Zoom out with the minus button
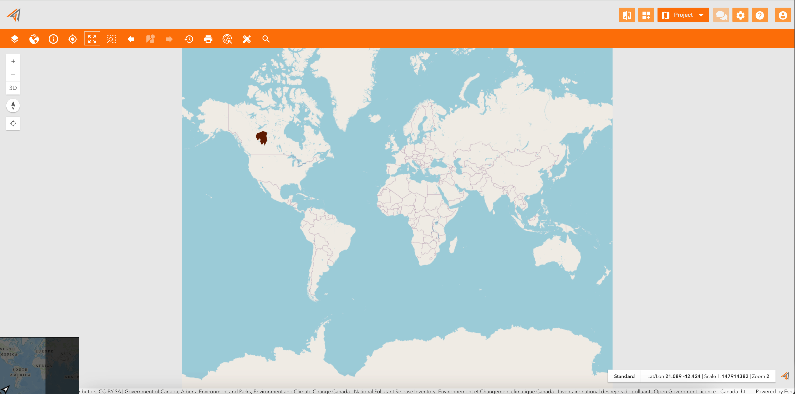The image size is (795, 394). [13, 75]
